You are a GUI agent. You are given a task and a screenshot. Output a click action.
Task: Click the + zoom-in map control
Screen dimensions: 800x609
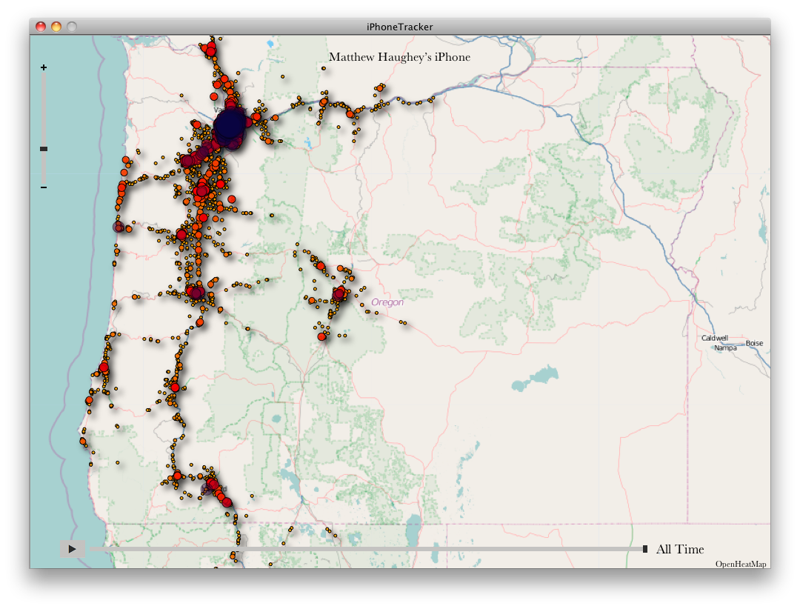(x=43, y=67)
